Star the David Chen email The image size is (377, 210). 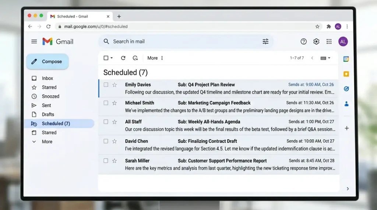[x=114, y=141]
